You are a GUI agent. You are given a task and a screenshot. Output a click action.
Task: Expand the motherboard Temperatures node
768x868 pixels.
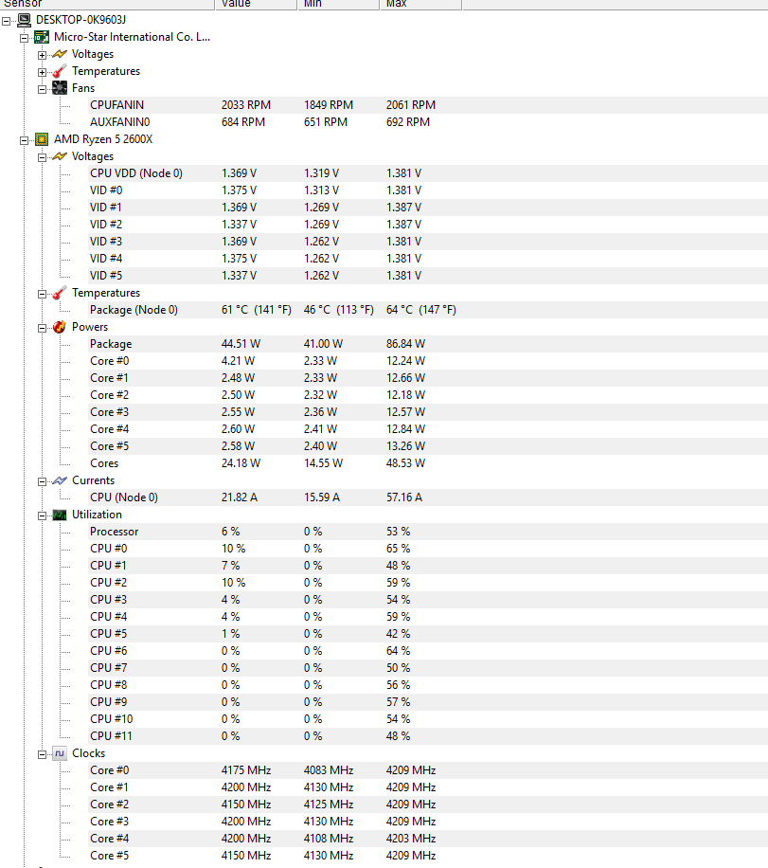point(42,72)
